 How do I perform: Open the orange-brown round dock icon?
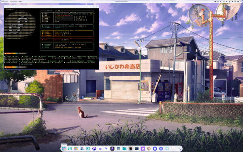click(149, 149)
